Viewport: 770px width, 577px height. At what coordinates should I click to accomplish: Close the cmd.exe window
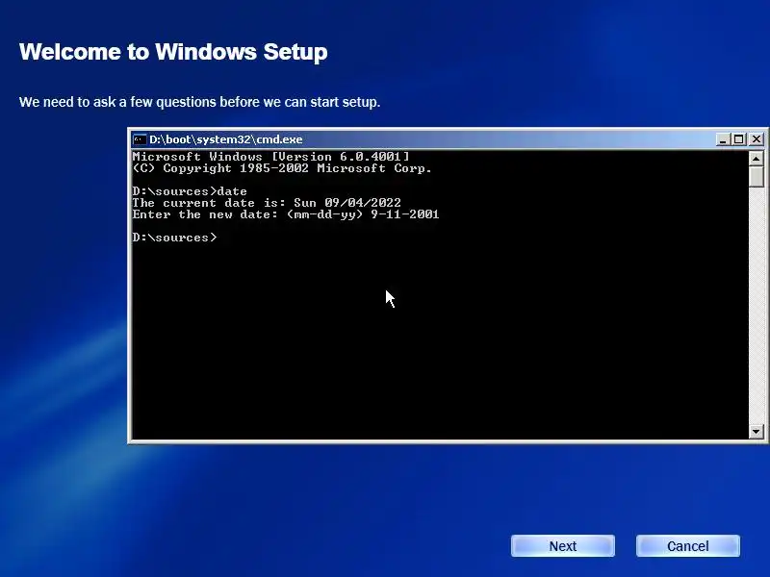tap(757, 139)
